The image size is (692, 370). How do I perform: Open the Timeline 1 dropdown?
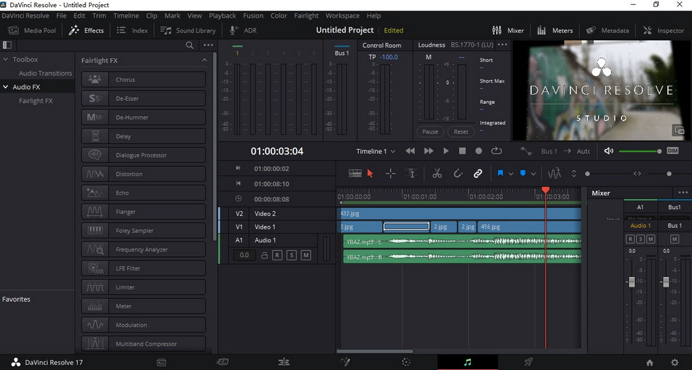376,151
